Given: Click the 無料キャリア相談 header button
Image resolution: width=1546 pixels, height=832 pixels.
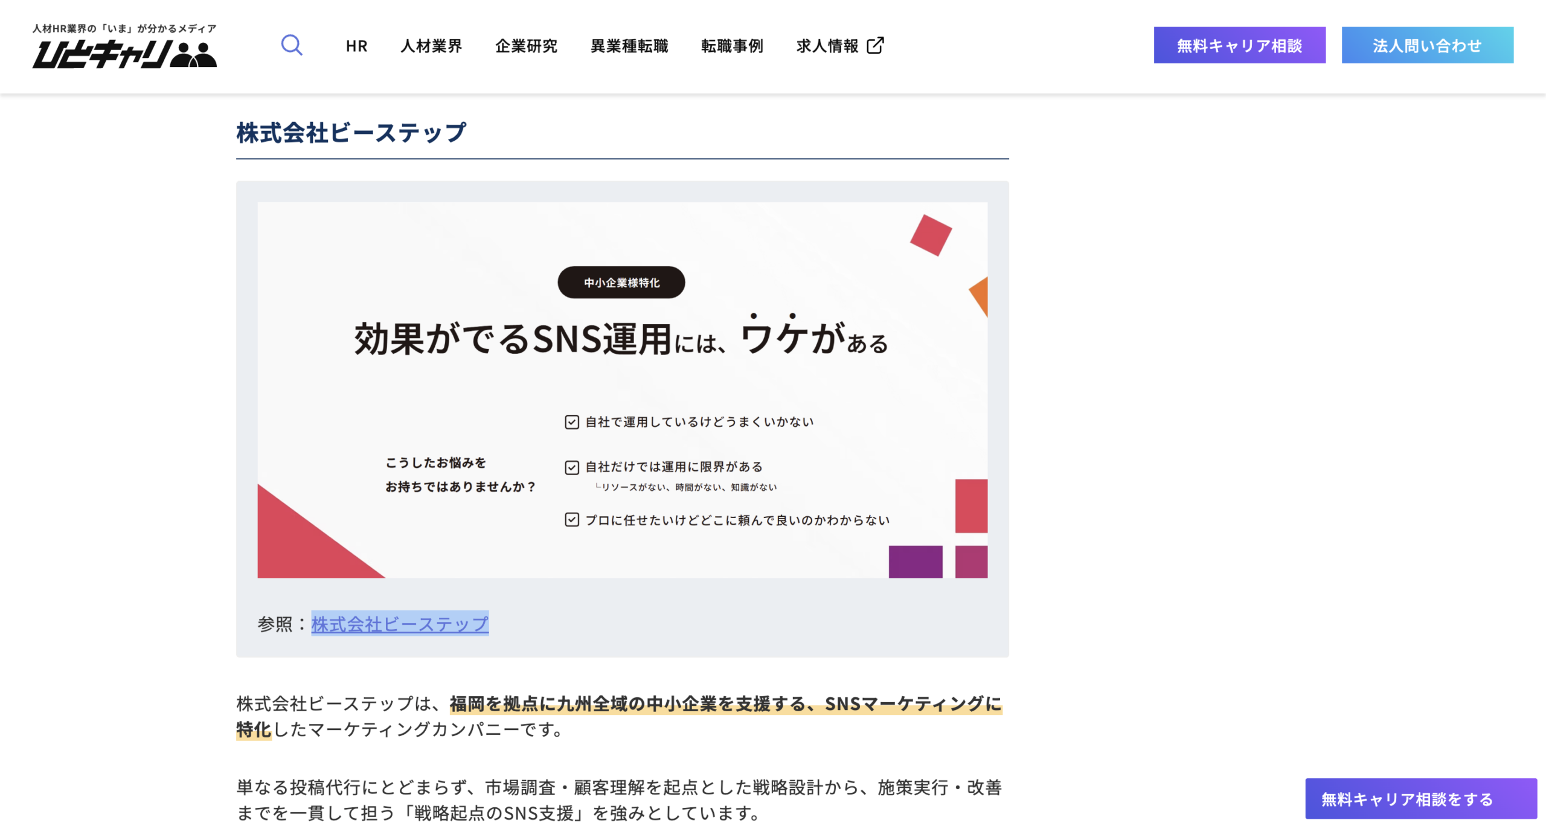Looking at the screenshot, I should click(1239, 45).
